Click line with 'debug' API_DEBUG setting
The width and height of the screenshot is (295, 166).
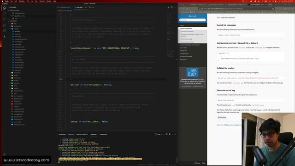coord(90,122)
